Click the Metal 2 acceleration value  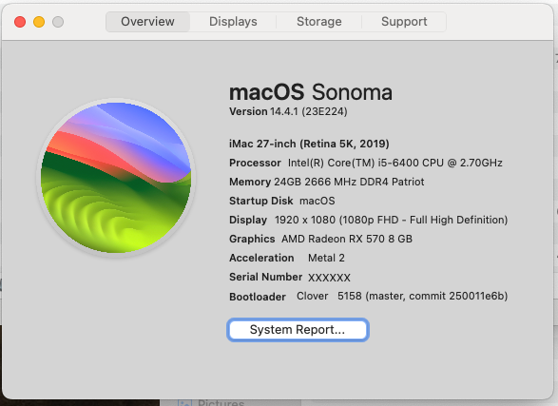(x=326, y=258)
